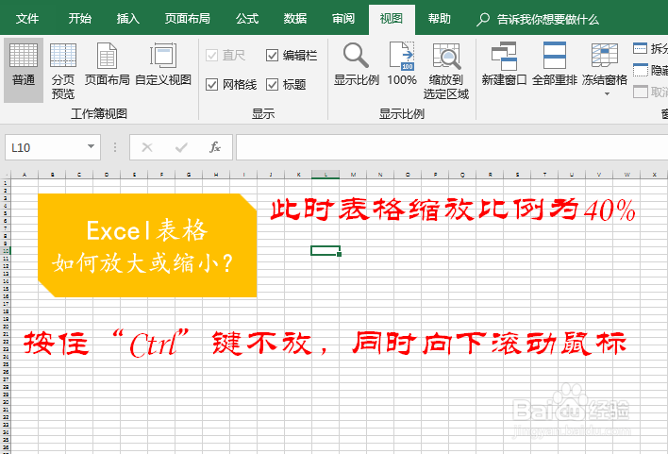Open the Data (数据) tab
The image size is (668, 454).
pos(295,19)
